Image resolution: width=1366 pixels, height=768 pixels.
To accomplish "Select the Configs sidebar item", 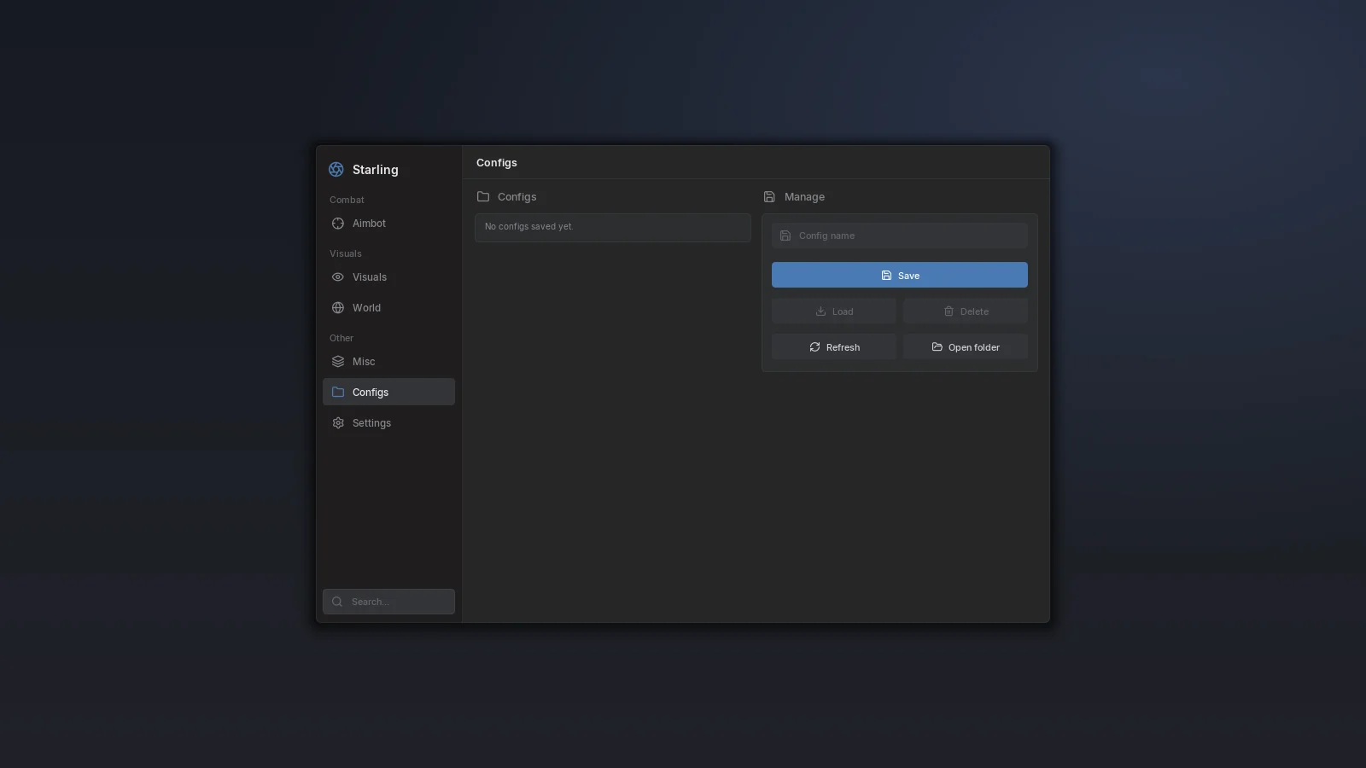I will 388,393.
